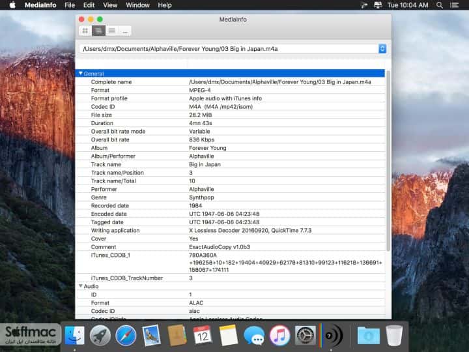Open Messages from the dock
Viewport: 469px width, 352px height.
[x=254, y=335]
